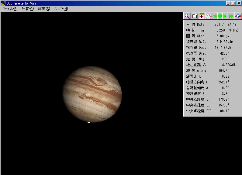Viewport: 242px width, 175px height.
Task: Minimize the Jupiter.exe window
Action: coord(228,3)
